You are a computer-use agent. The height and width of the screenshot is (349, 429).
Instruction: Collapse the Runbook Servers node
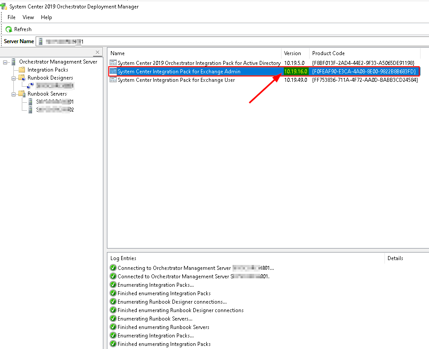coord(13,94)
